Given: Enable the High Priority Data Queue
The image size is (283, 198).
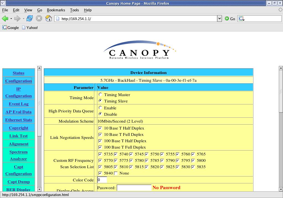Looking at the screenshot, I should pyautogui.click(x=100, y=108).
